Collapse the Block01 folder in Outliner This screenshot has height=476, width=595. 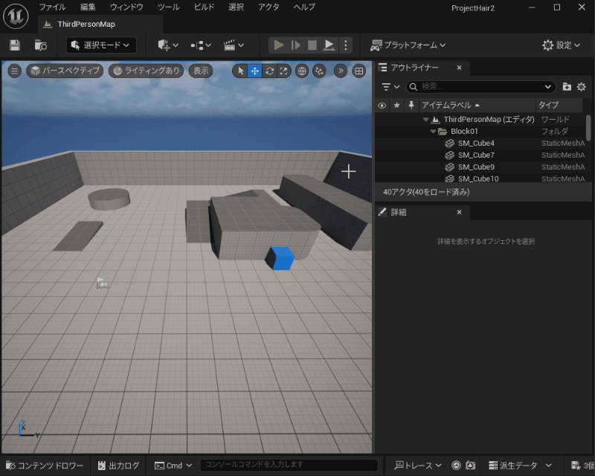433,132
